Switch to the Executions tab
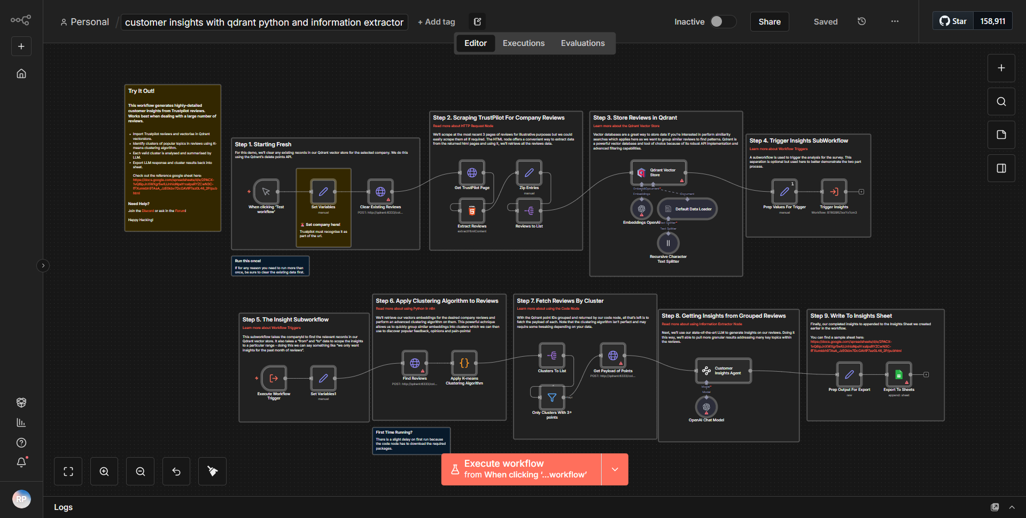This screenshot has width=1026, height=518. [x=524, y=43]
